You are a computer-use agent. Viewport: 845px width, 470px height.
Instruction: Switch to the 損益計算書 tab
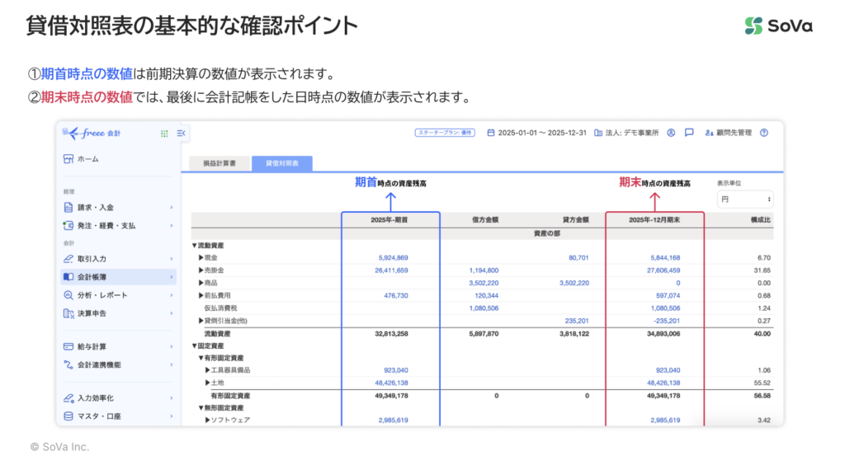click(x=220, y=164)
